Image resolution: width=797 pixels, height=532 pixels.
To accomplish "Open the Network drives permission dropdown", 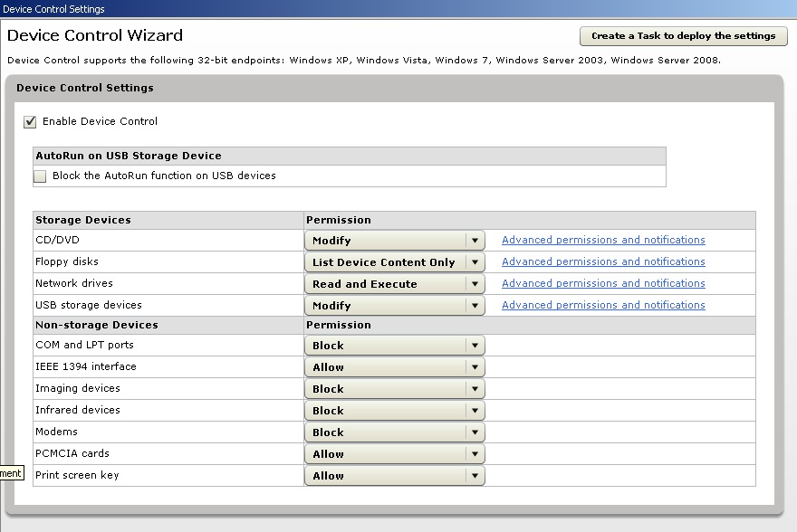I will coord(475,283).
